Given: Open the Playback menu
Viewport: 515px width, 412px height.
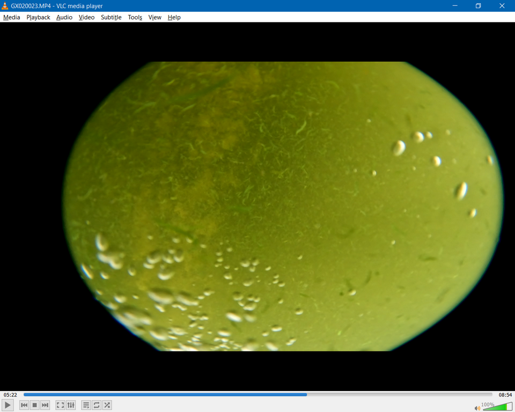Looking at the screenshot, I should [x=38, y=17].
